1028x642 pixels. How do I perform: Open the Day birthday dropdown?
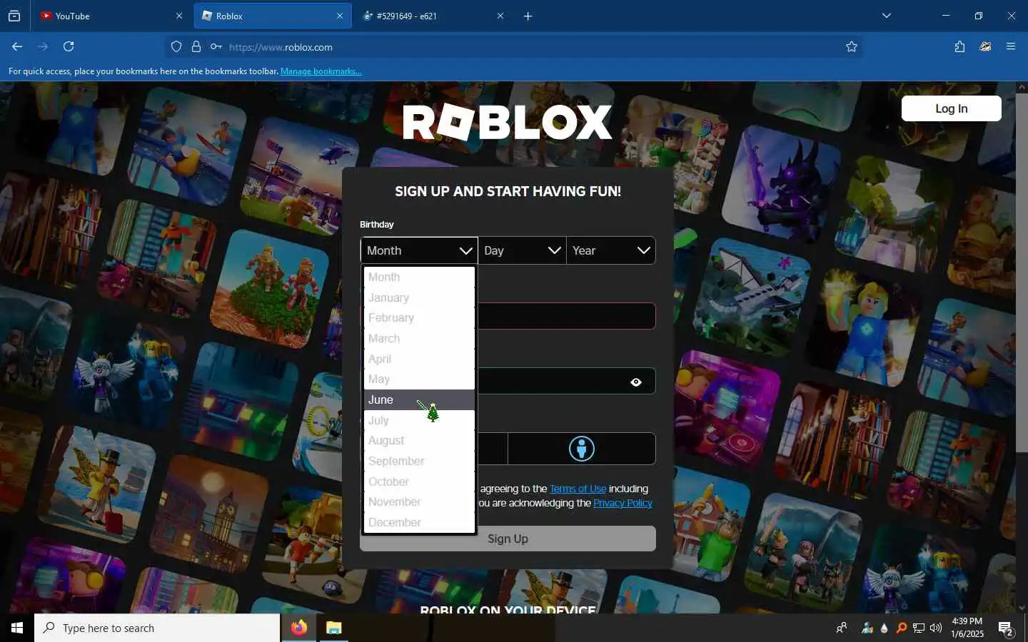click(x=522, y=250)
